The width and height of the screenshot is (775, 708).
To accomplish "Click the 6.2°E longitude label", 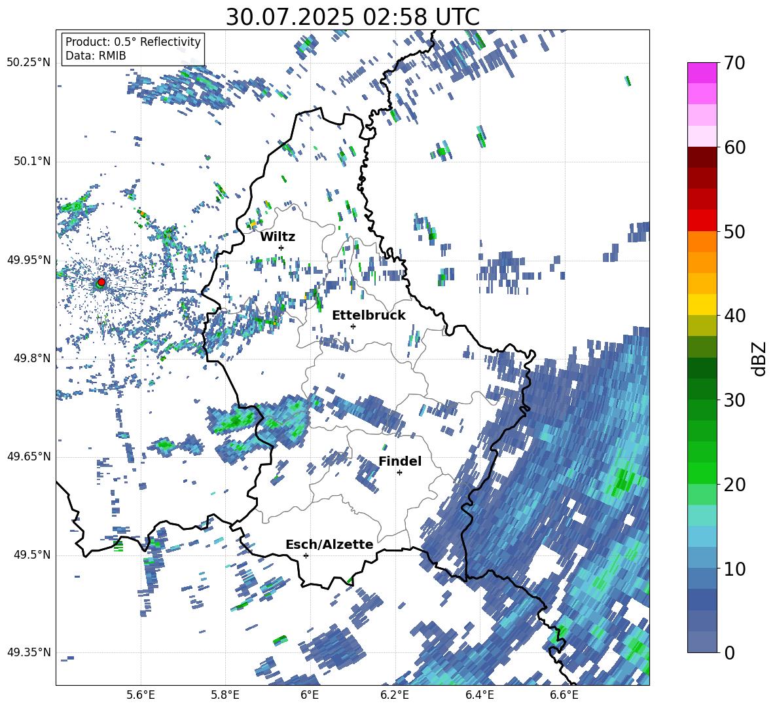I will pyautogui.click(x=395, y=696).
